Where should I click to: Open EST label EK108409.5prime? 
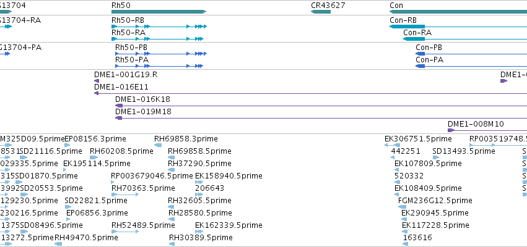tap(428, 188)
